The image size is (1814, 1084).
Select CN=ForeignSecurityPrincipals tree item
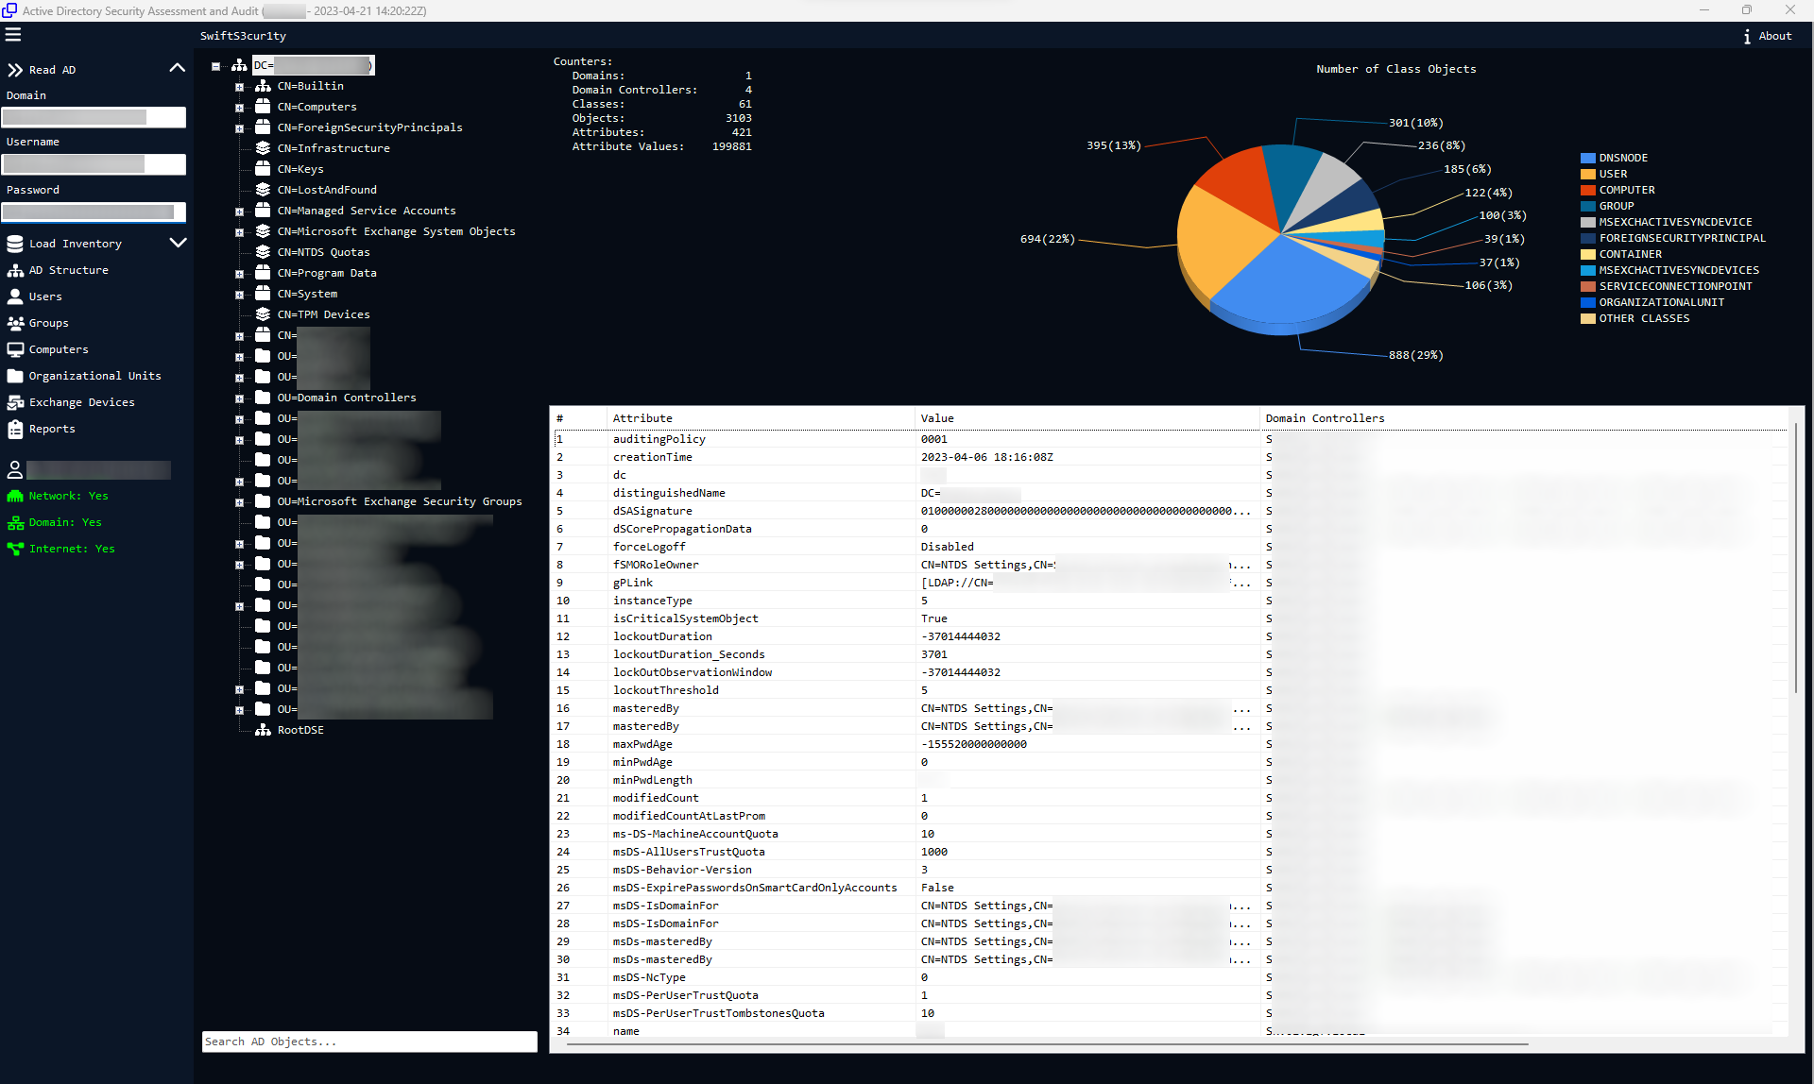[x=369, y=127]
